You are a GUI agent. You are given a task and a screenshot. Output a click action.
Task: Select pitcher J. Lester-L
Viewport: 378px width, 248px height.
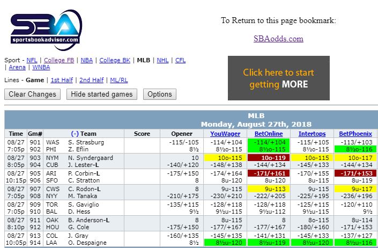pyautogui.click(x=84, y=165)
